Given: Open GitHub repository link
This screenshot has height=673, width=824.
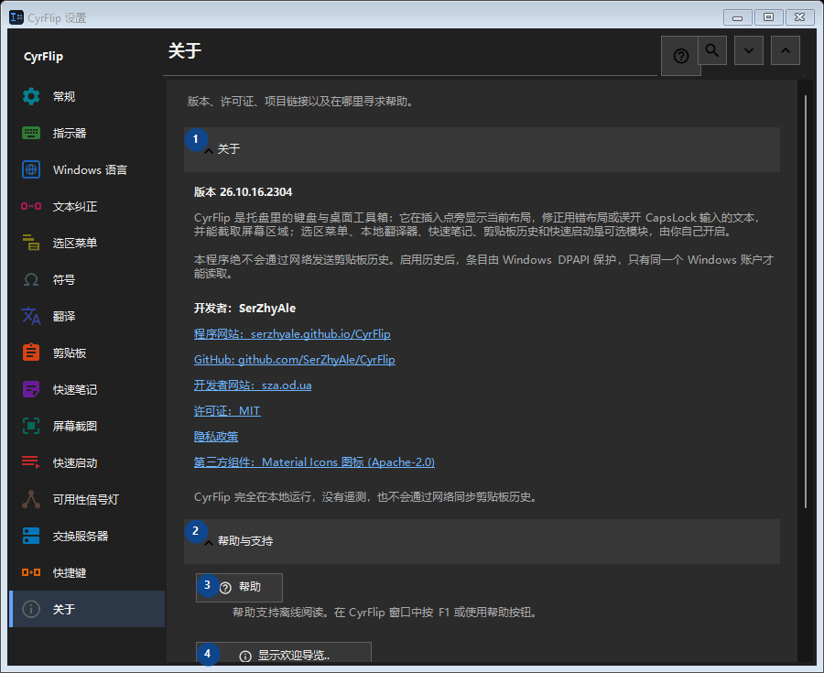Looking at the screenshot, I should [x=294, y=360].
